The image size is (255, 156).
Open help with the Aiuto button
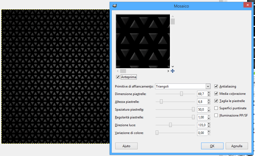click(126, 146)
